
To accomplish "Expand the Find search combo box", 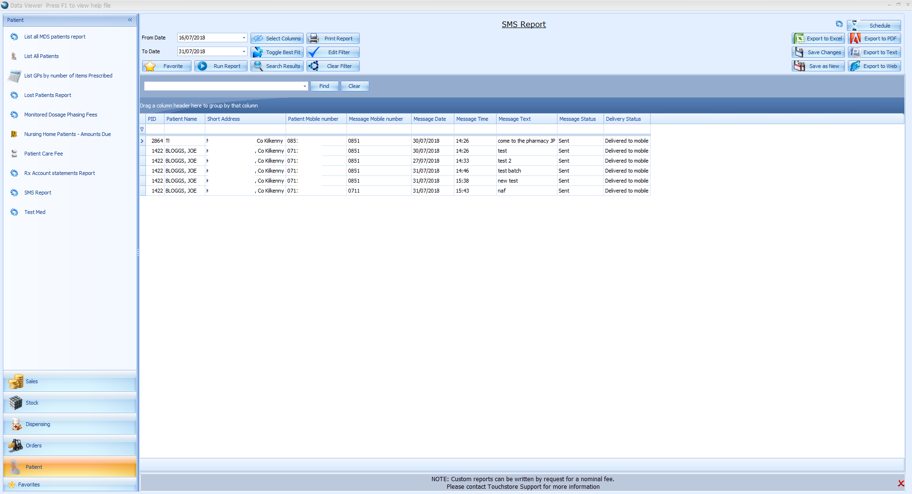I will pos(305,86).
